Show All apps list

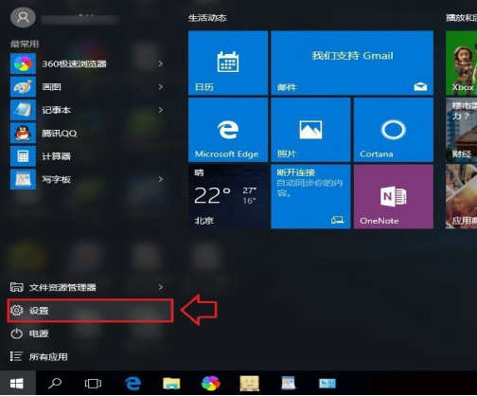click(87, 357)
